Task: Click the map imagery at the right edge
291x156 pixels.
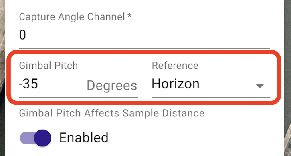Action: click(x=287, y=78)
